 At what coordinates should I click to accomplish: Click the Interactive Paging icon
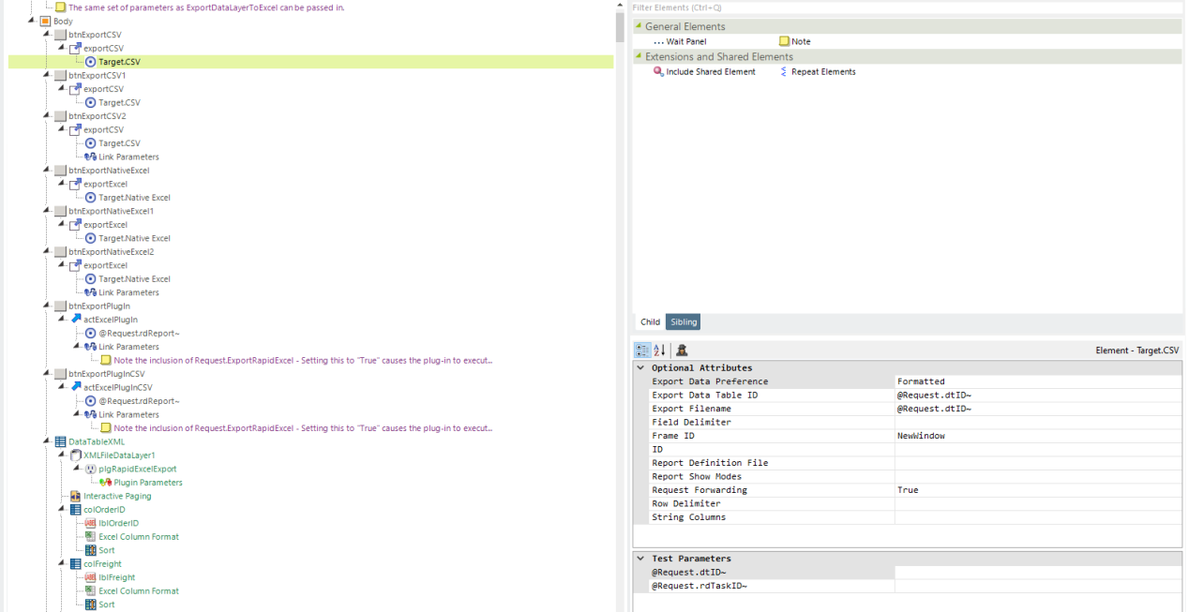(x=76, y=496)
